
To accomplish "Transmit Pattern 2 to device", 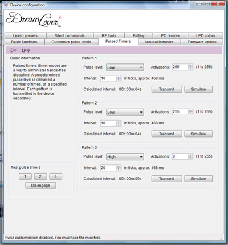I will [166, 134].
